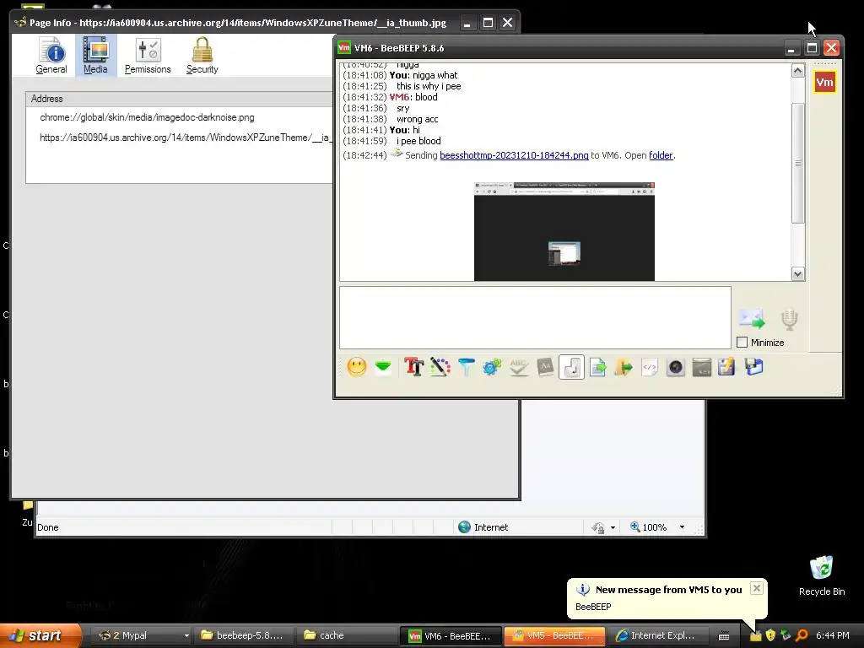
Task: Click the send file document icon
Action: coord(597,367)
